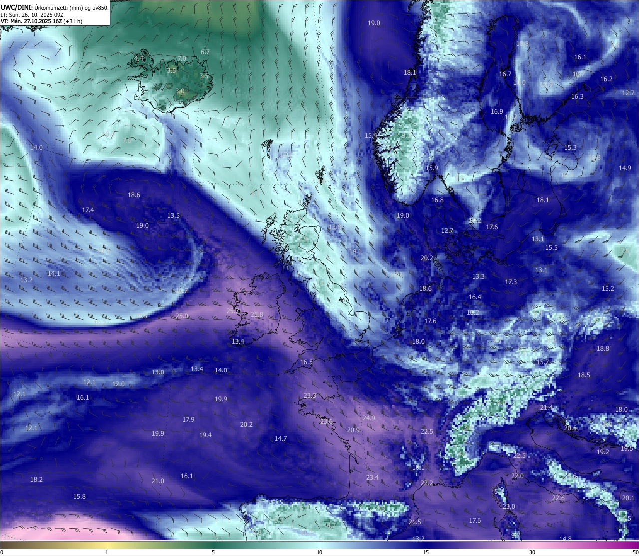Screen dimensions: 639x556
Task: Click the 16.2 map value
Action: [606, 79]
